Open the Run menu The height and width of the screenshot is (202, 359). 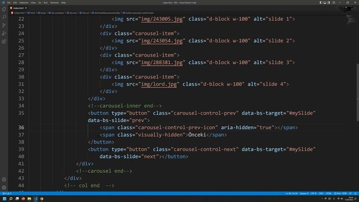coord(45,2)
